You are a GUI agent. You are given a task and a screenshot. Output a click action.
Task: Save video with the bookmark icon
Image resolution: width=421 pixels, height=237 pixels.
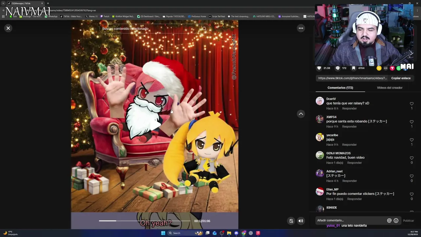(354, 68)
